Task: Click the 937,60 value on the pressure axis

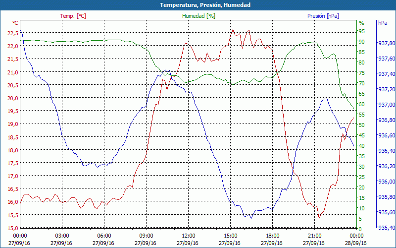Action: tap(387, 59)
